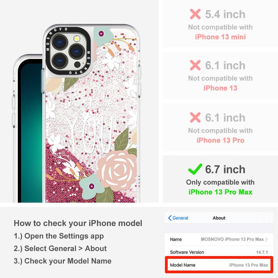Screen dimensions: 278x278
Task: Click the red X above iPhone 13 Pro text
Action: coord(195,117)
